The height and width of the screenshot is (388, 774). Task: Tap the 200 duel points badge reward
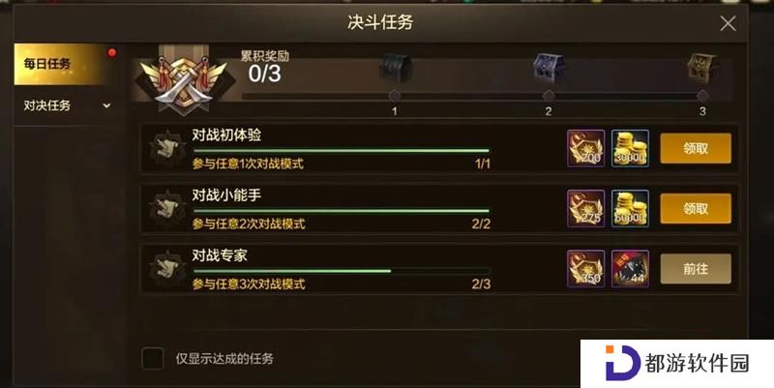tap(586, 148)
